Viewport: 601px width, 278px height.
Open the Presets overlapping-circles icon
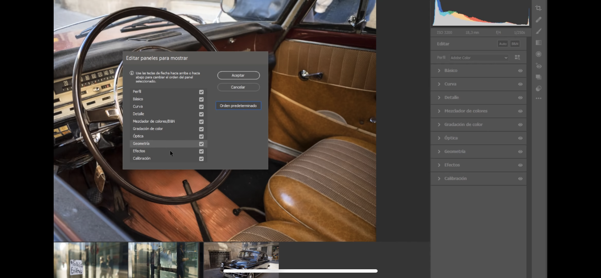(x=538, y=89)
